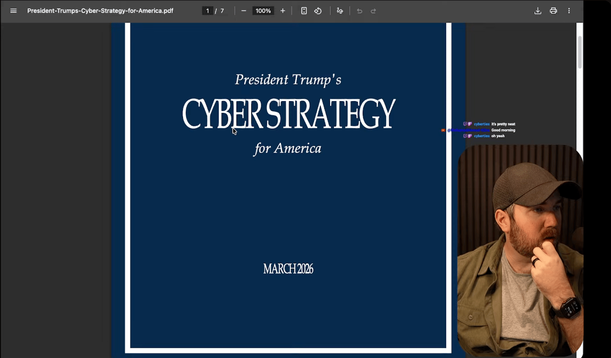611x358 pixels.
Task: Select the PDF file name title
Action: pos(100,11)
